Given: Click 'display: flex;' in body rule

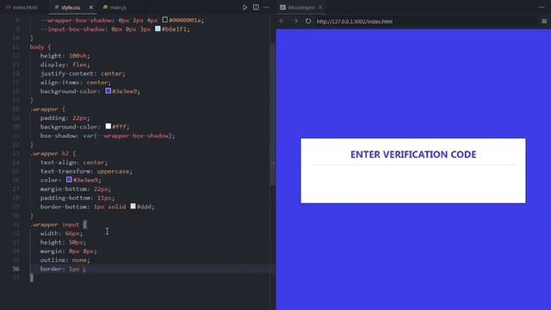Looking at the screenshot, I should (x=65, y=65).
